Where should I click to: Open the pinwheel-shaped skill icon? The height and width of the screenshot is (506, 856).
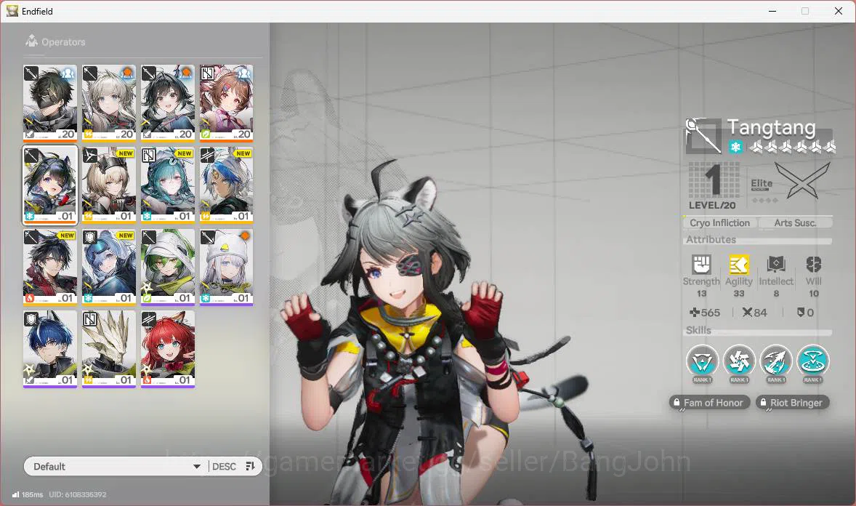pos(738,361)
